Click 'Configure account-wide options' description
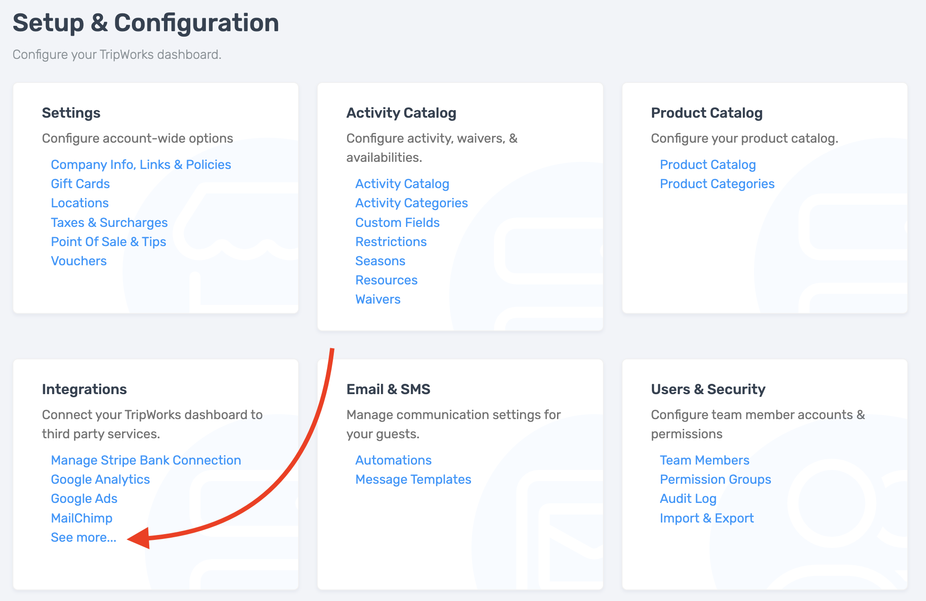 pyautogui.click(x=137, y=138)
